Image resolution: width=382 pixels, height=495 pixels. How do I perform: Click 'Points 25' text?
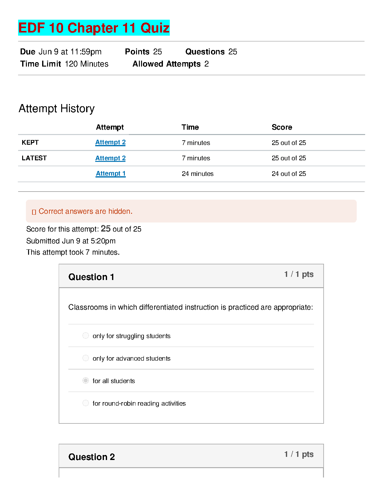[x=144, y=52]
